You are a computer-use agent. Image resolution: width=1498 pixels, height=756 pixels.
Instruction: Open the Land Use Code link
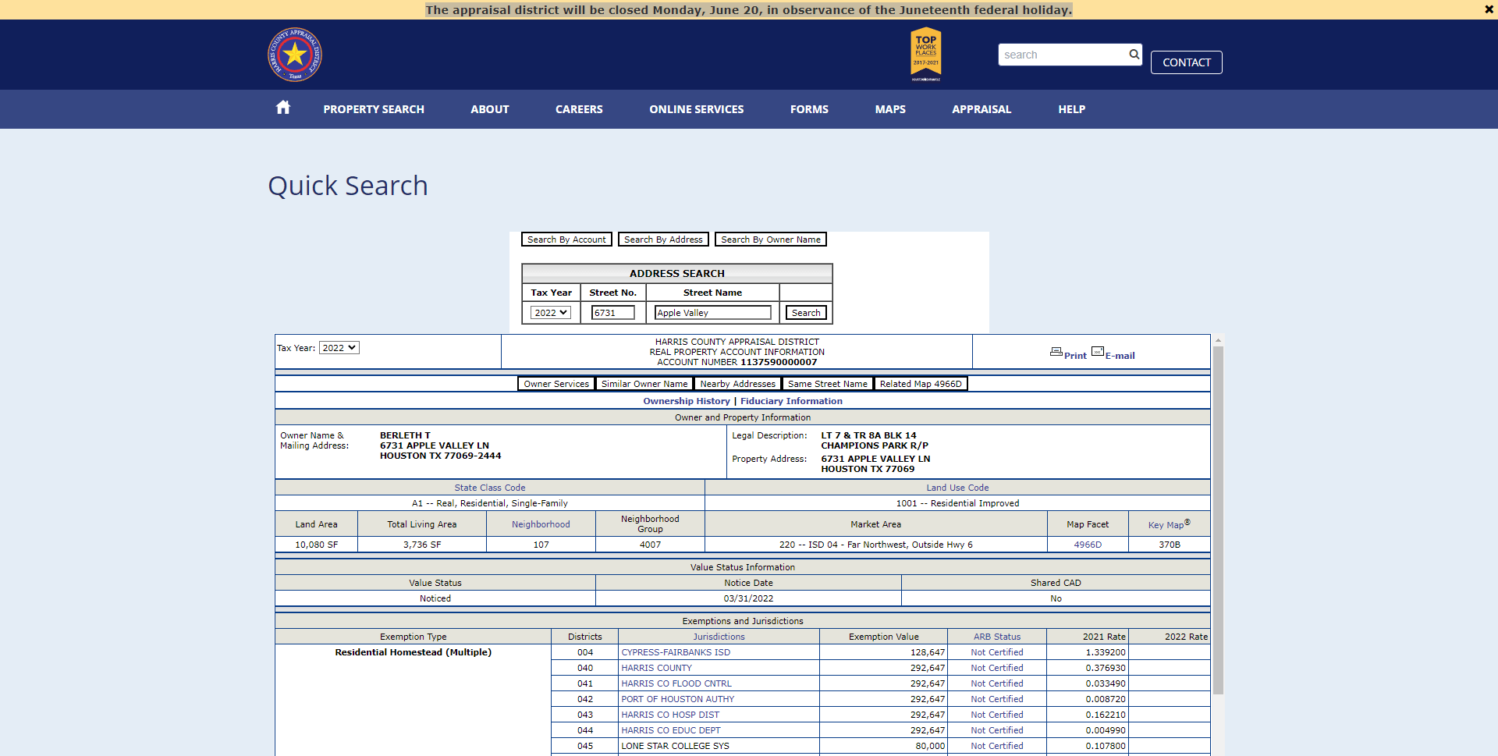point(957,488)
